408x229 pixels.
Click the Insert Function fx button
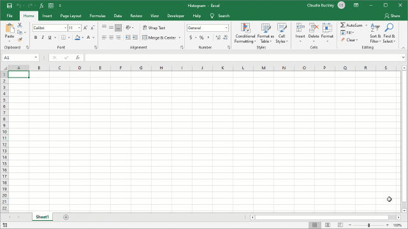click(x=78, y=57)
